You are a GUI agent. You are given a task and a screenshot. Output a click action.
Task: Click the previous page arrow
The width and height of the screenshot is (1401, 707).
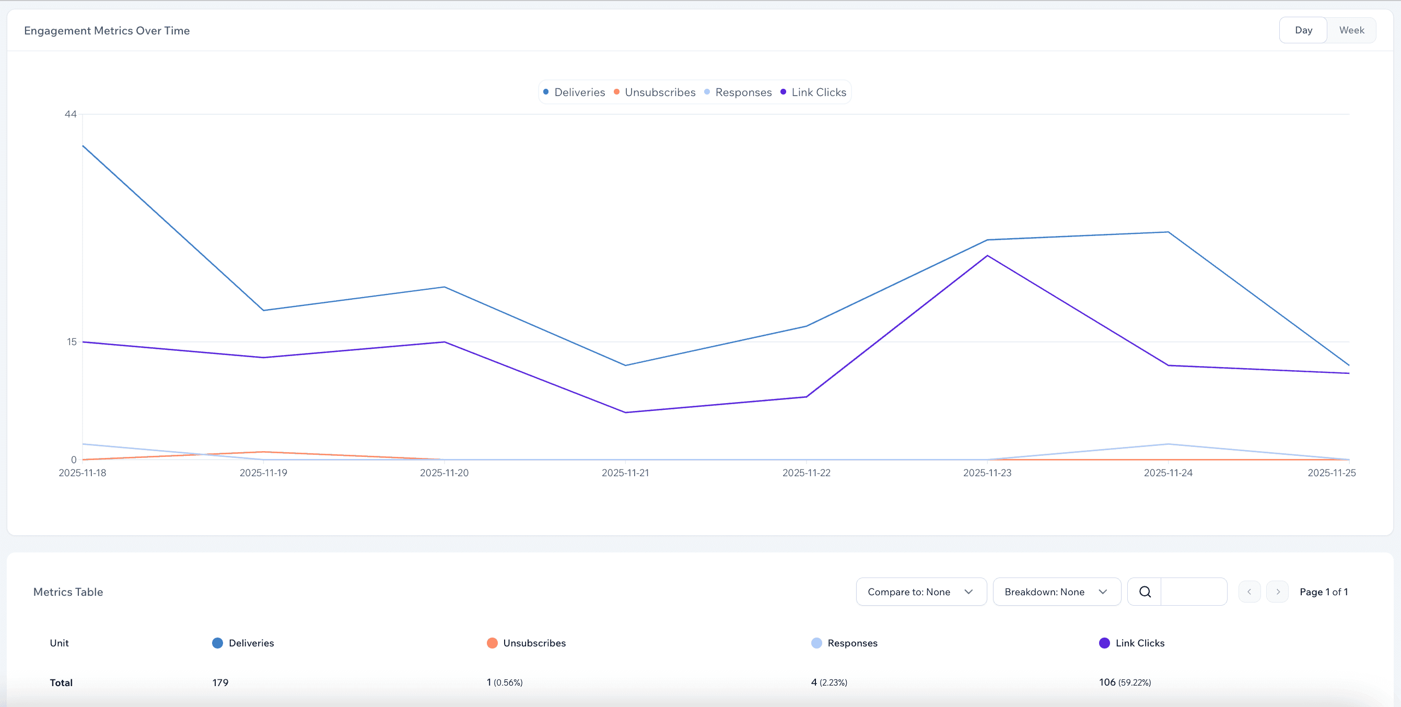(x=1250, y=592)
